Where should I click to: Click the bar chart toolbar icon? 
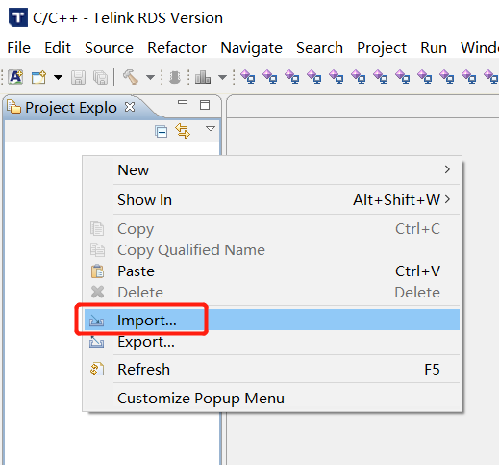(x=203, y=77)
